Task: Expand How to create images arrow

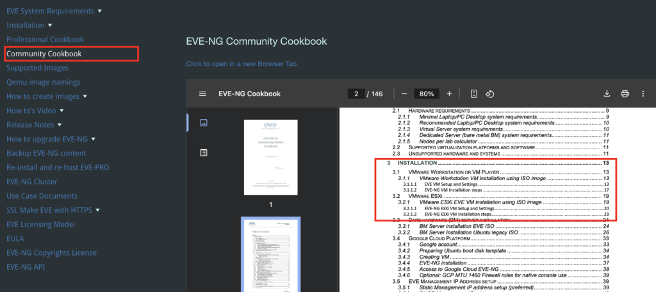Action: click(85, 96)
